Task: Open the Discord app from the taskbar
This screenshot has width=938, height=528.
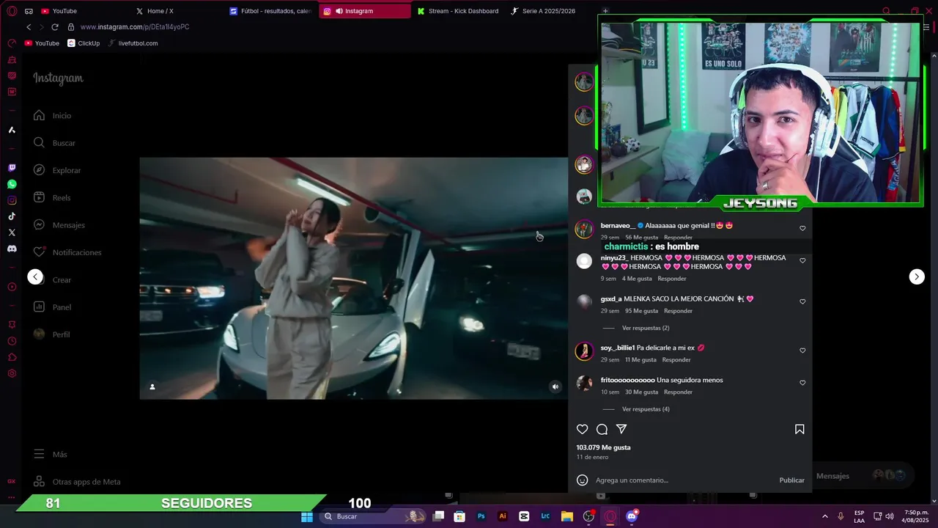Action: pos(632,516)
